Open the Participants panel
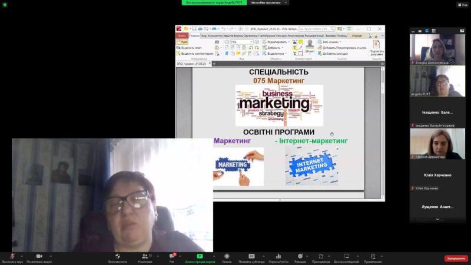The width and height of the screenshot is (471, 265). coord(144,256)
